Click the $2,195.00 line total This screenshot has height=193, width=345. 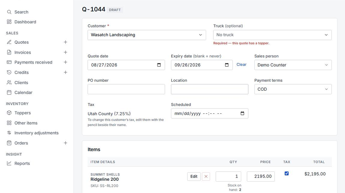click(315, 174)
